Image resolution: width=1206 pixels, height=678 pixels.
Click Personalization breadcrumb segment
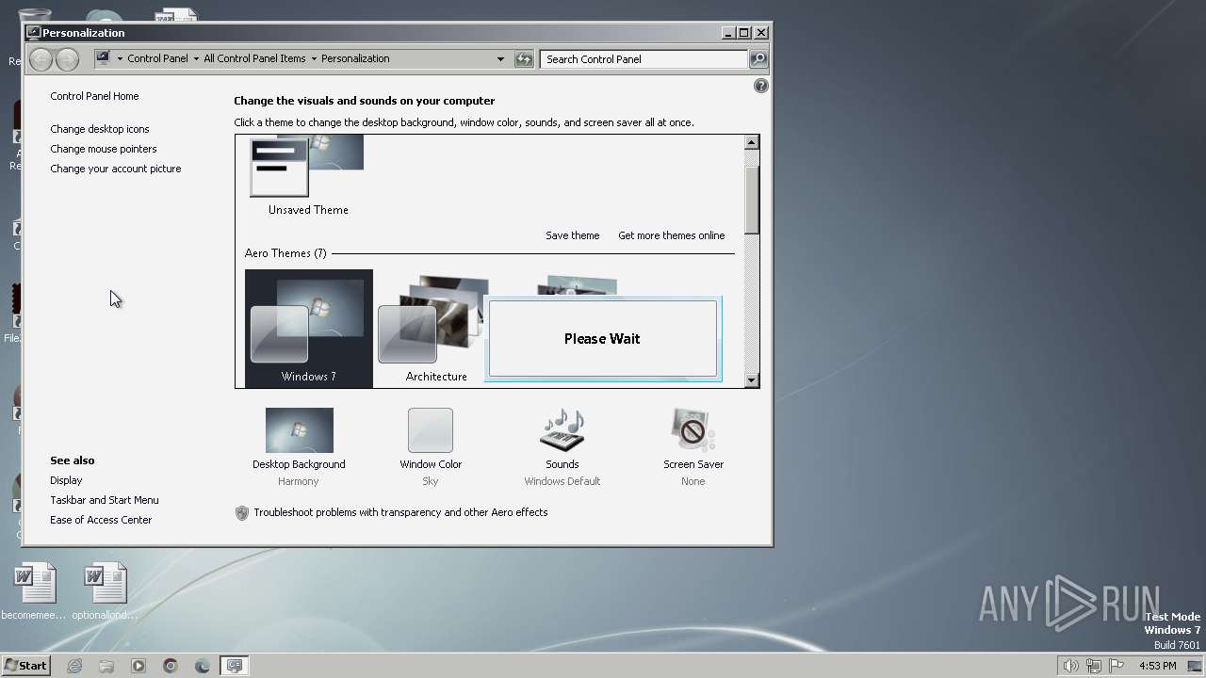coord(355,58)
